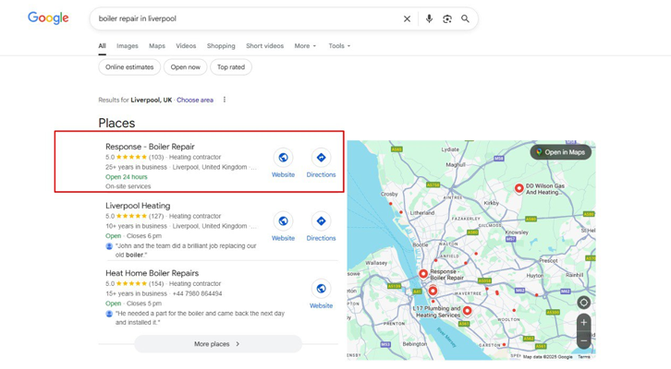Click the More places button

pos(218,344)
